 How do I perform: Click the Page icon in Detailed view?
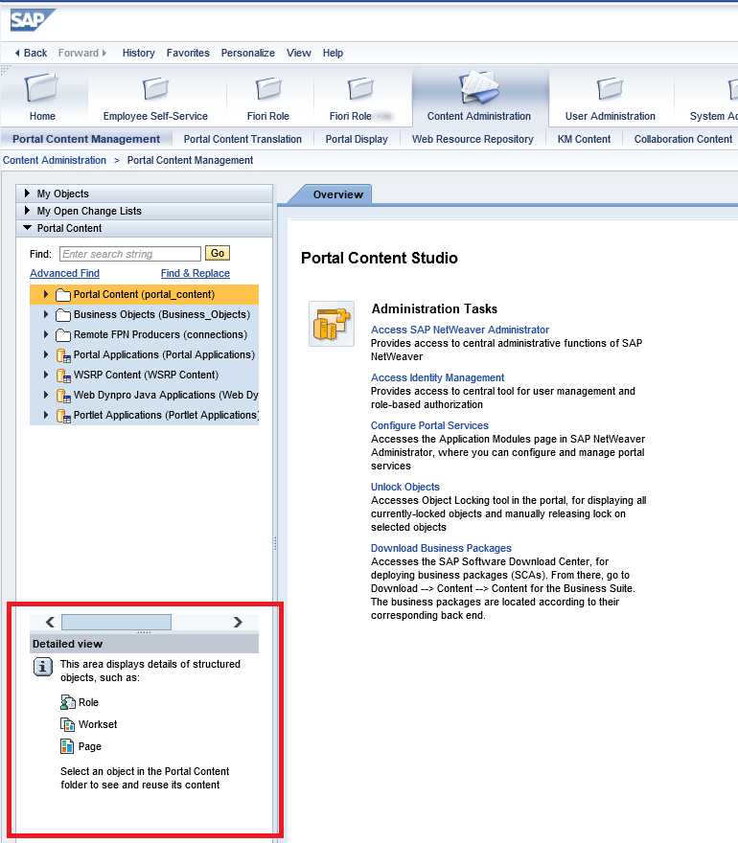coord(67,746)
